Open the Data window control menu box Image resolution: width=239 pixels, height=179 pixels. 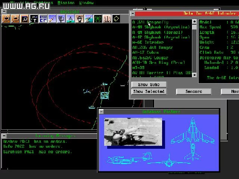[x=133, y=13]
